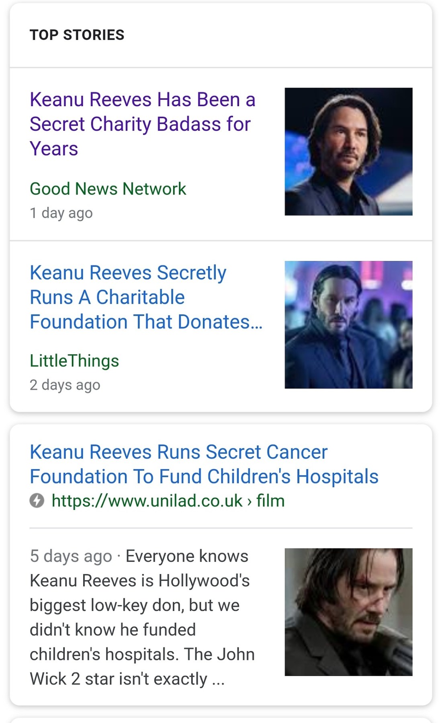This screenshot has height=723, width=442.
Task: Click the LittleThings source label
Action: click(x=74, y=360)
